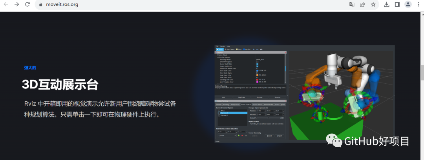The height and width of the screenshot is (160, 424).
Task: Check the Box_1 scene object checkbox
Action: [x=219, y=110]
